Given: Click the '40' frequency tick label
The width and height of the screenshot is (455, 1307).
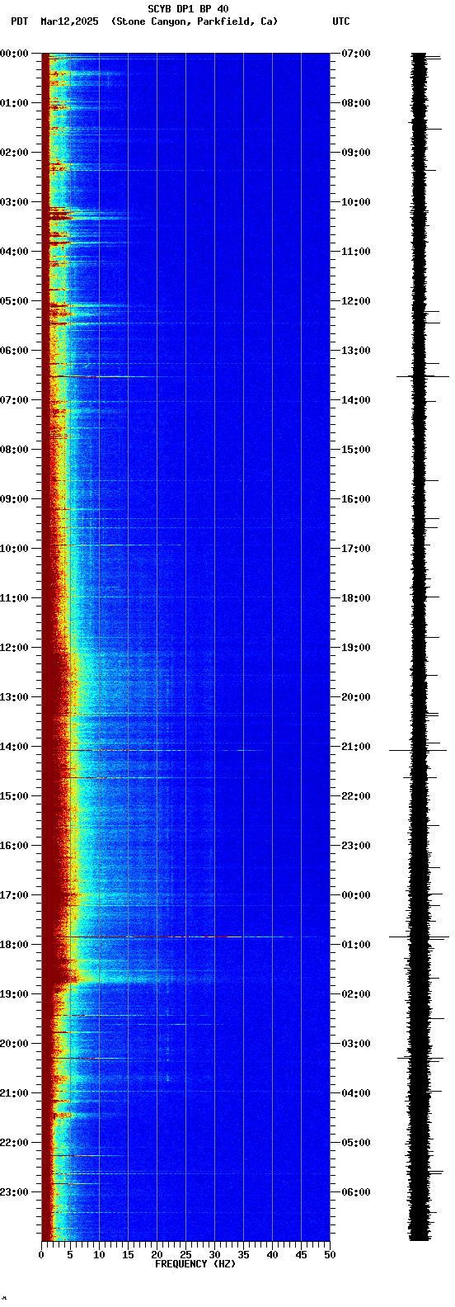Looking at the screenshot, I should (x=272, y=1255).
